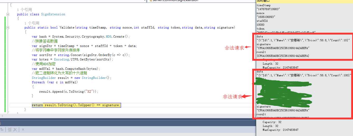
Task: Click 'token' in the immediate window
Action: (261, 29)
